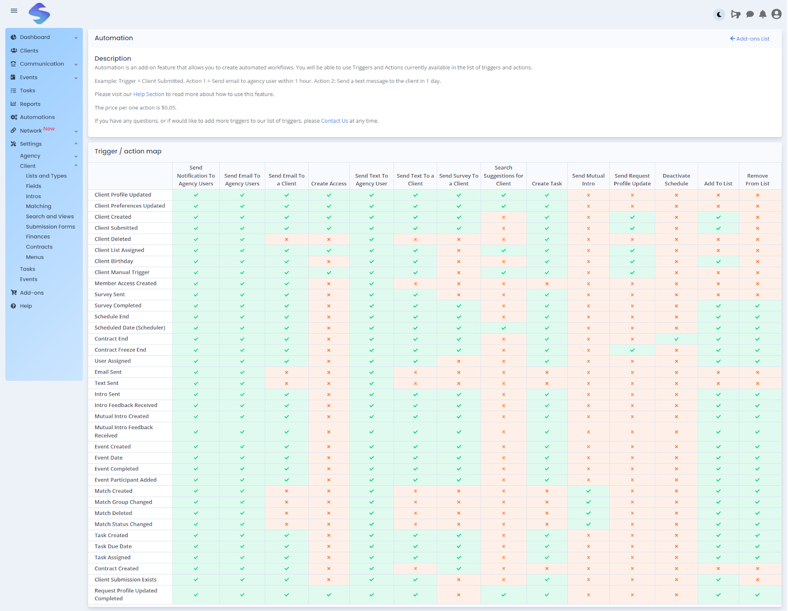The height and width of the screenshot is (611, 788).
Task: Click the Contact Us link
Action: (x=334, y=121)
